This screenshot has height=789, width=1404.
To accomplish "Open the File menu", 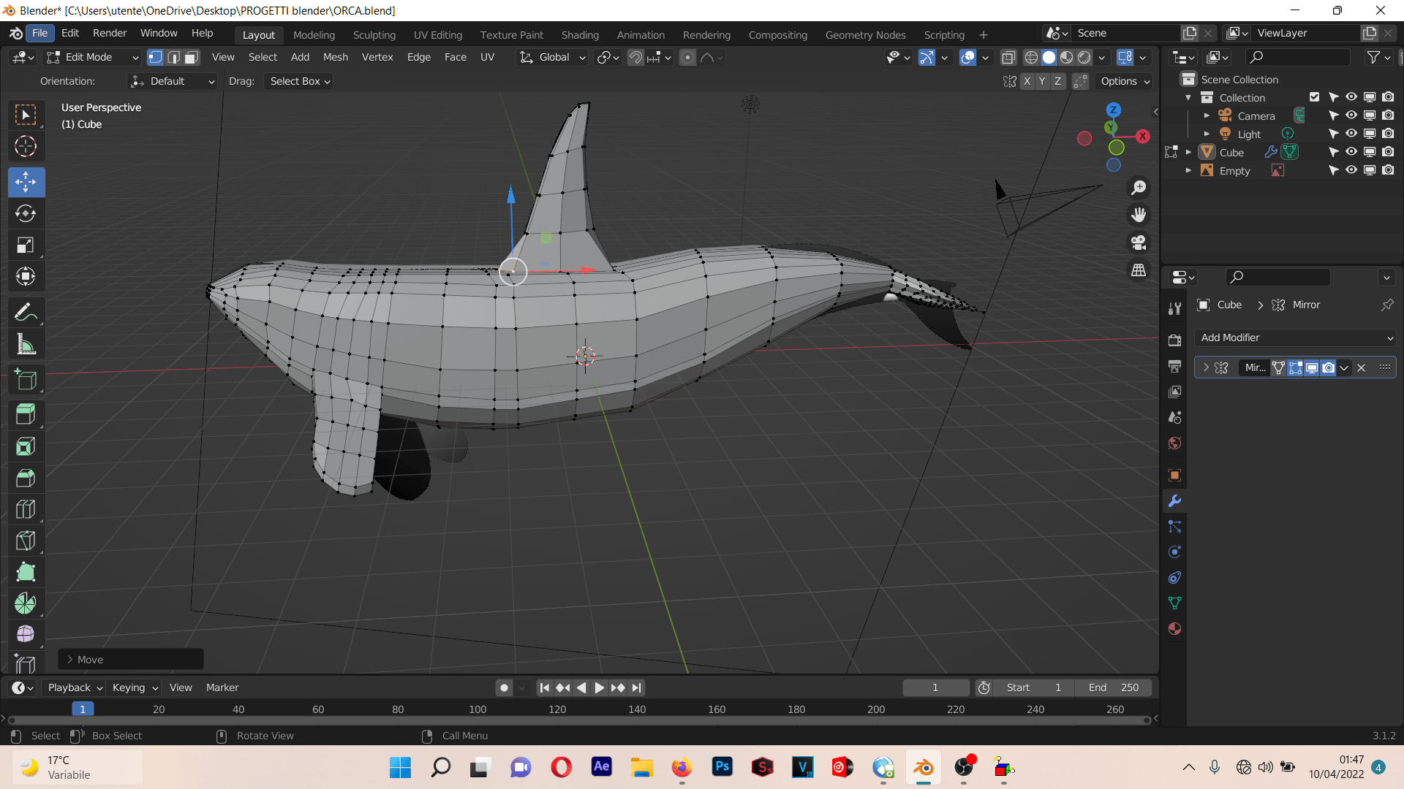I will click(x=39, y=33).
